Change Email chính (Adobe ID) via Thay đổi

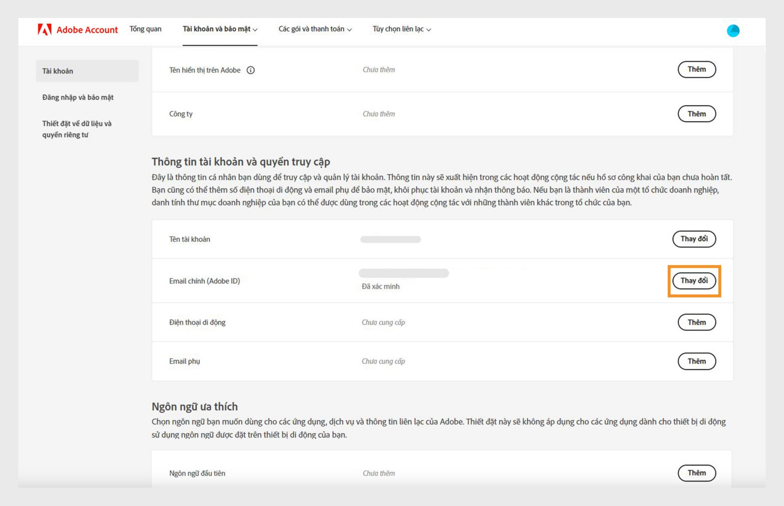[694, 281]
